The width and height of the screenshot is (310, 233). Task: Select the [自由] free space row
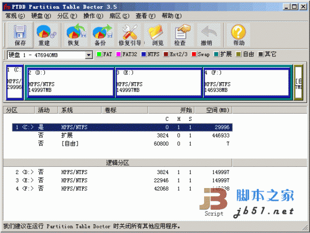(122, 144)
